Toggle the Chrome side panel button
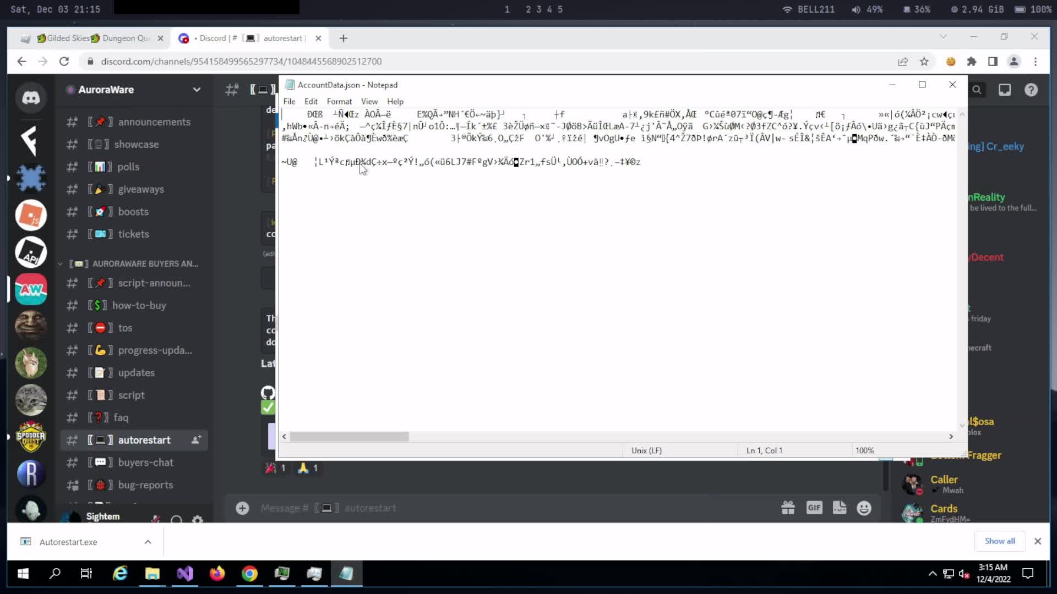Image resolution: width=1057 pixels, height=594 pixels. click(x=993, y=62)
